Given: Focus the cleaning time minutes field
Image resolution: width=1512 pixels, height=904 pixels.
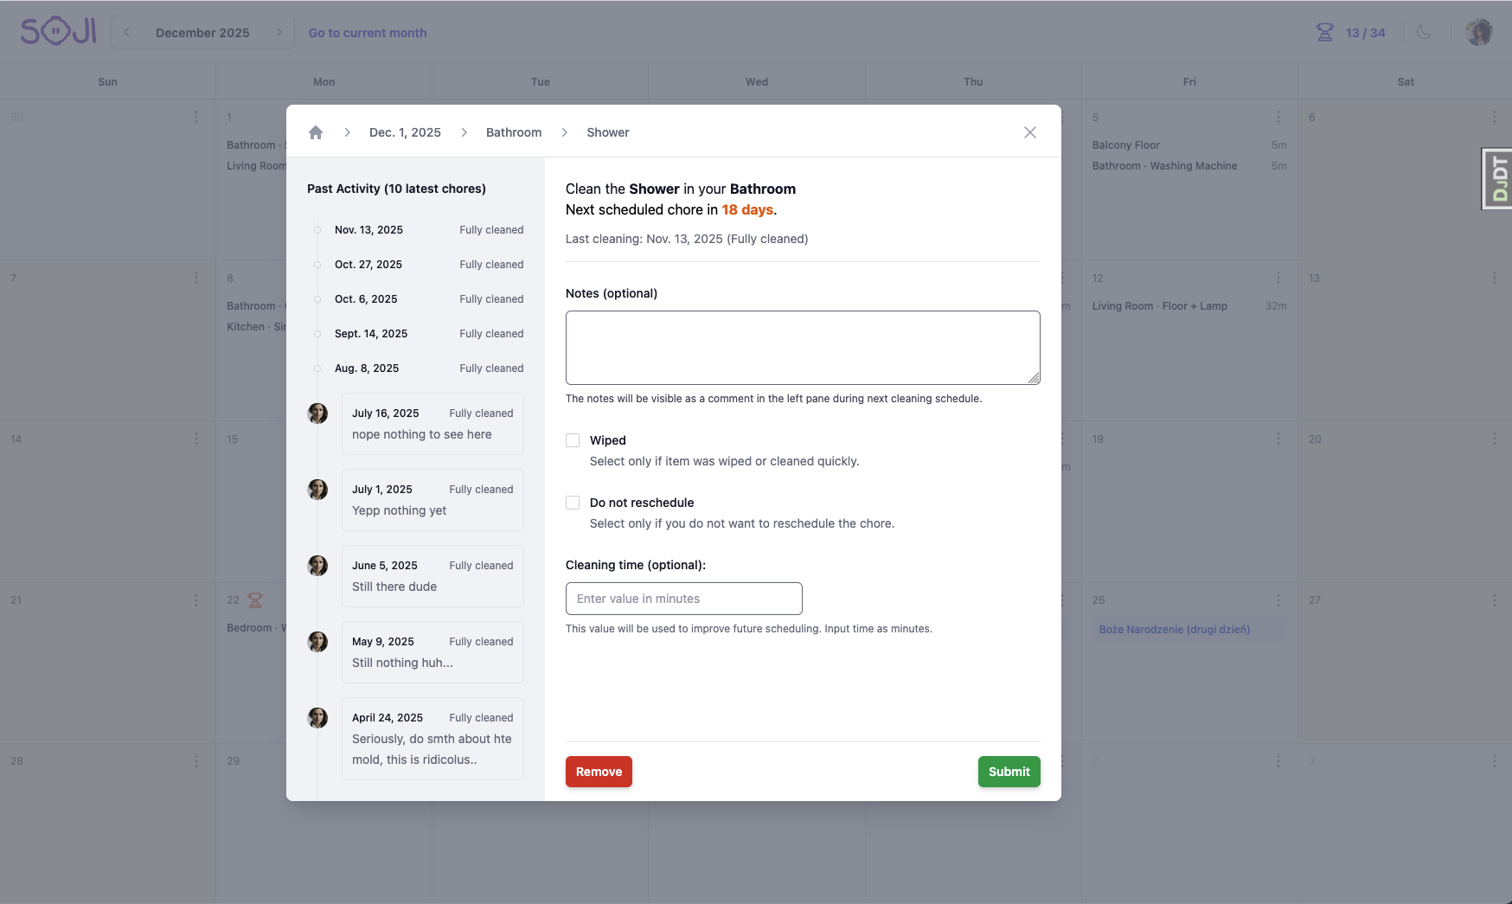Looking at the screenshot, I should (x=683, y=599).
